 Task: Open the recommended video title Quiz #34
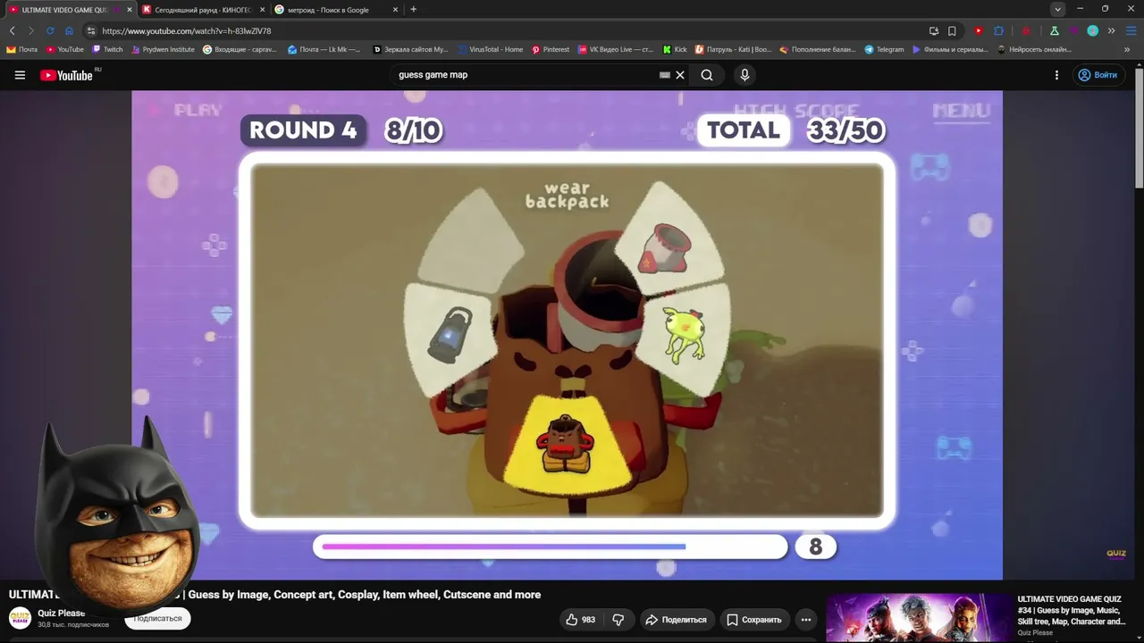pos(1071,610)
